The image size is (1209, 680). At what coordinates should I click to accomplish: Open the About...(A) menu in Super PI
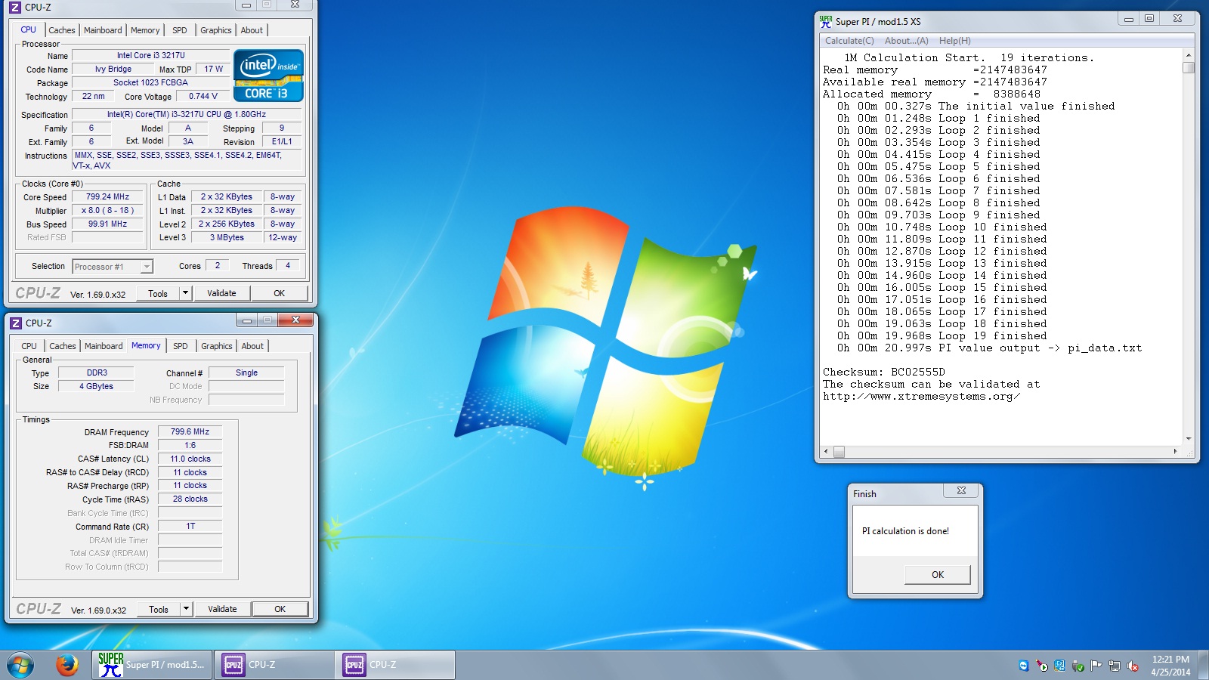point(907,41)
